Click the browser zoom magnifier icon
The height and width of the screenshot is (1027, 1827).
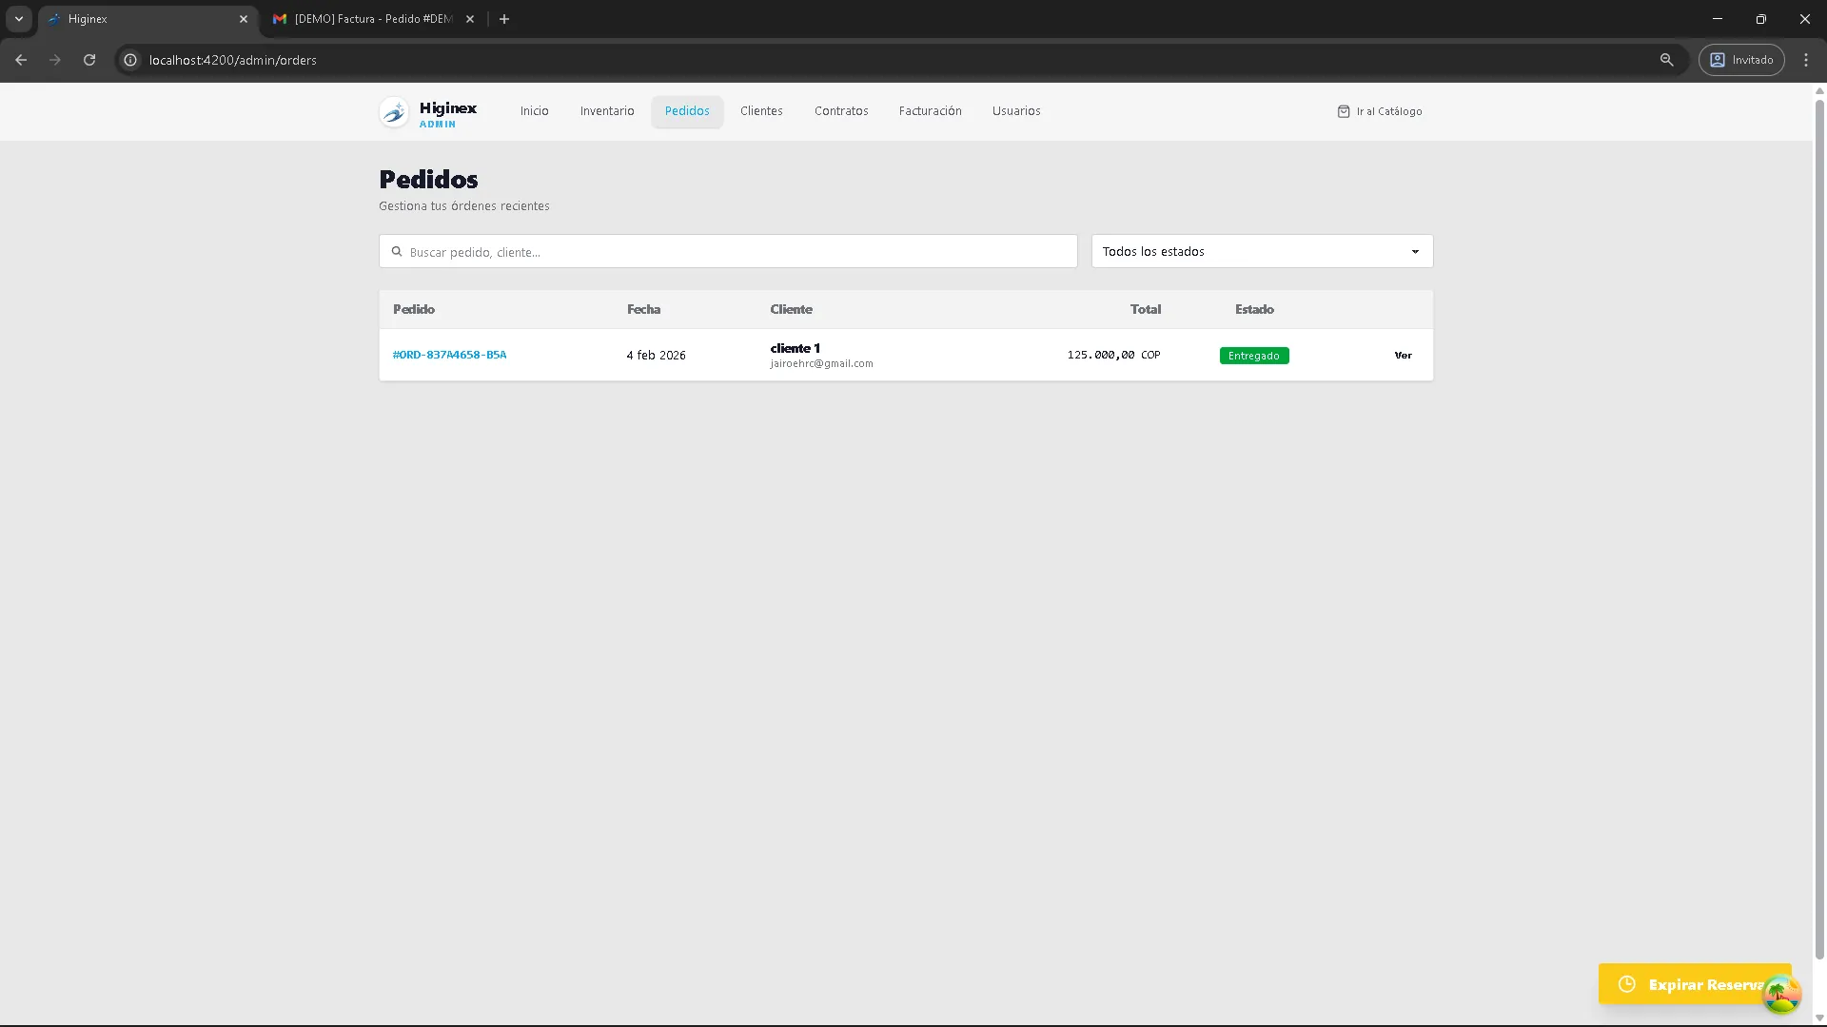1666,60
